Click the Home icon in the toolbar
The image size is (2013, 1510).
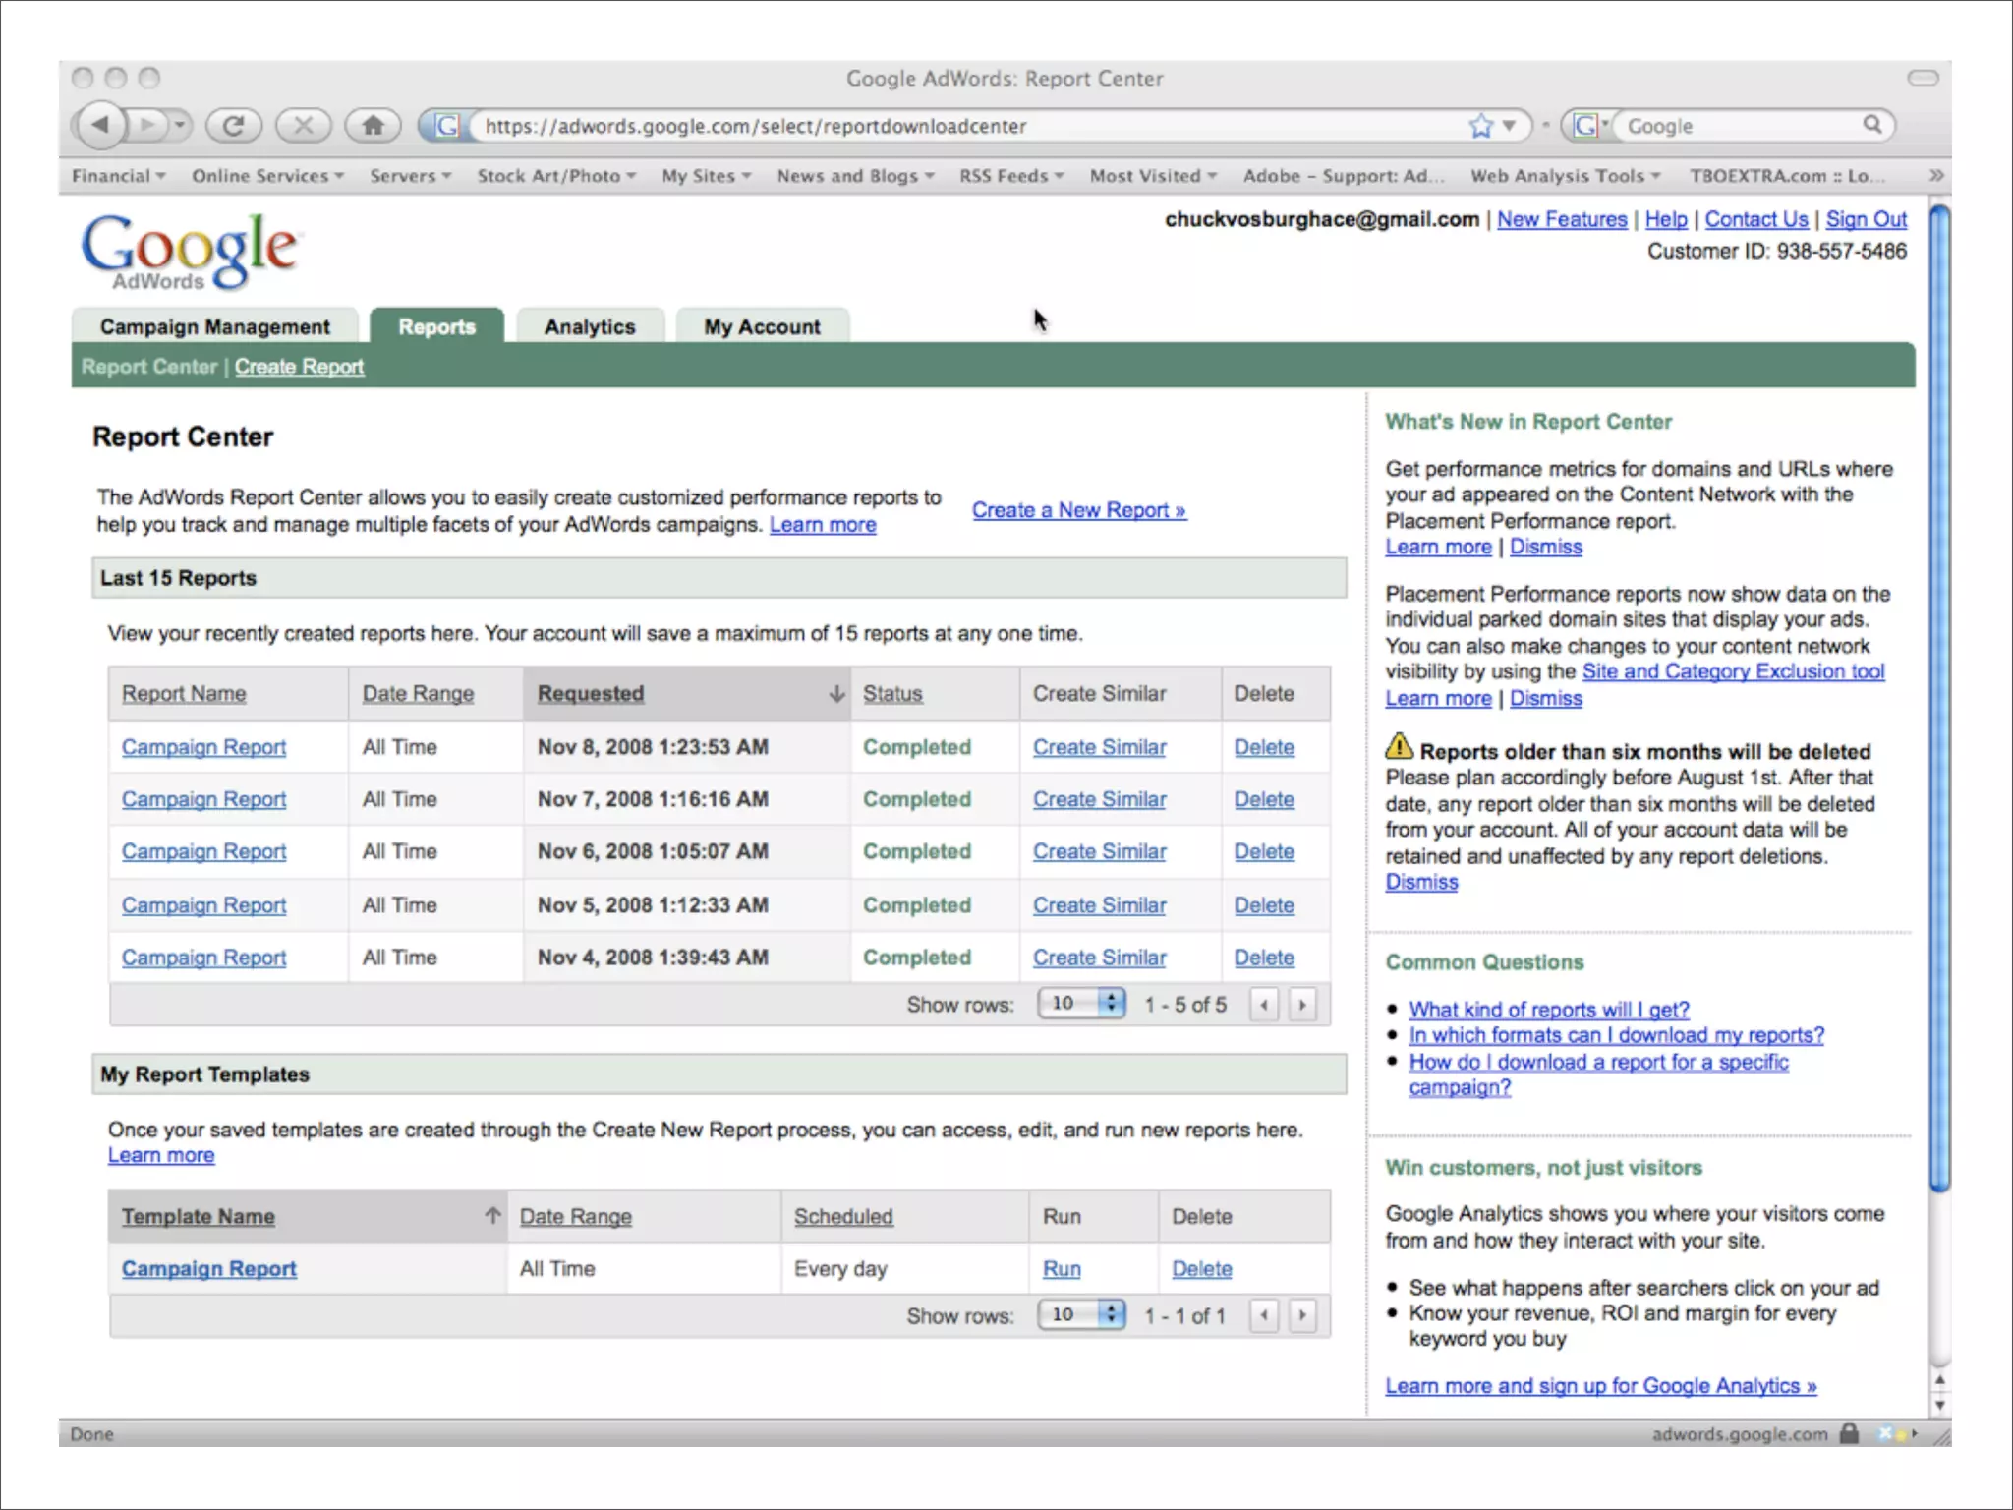(x=373, y=125)
